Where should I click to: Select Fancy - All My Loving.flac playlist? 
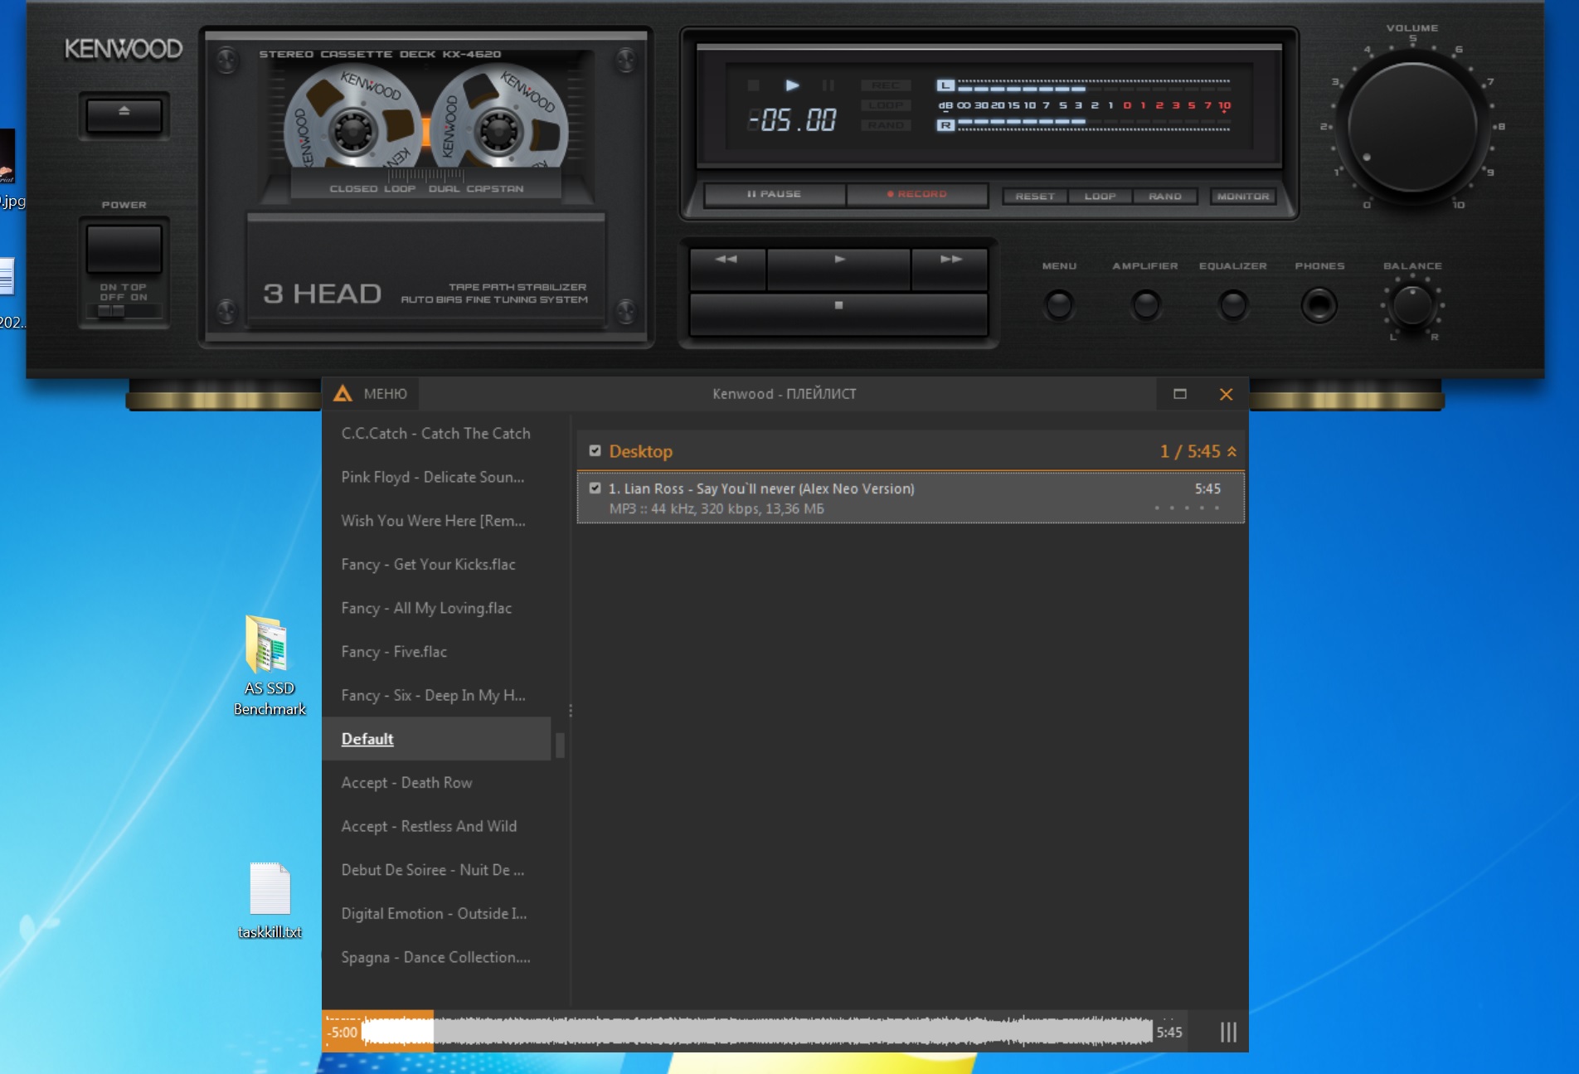click(x=436, y=608)
